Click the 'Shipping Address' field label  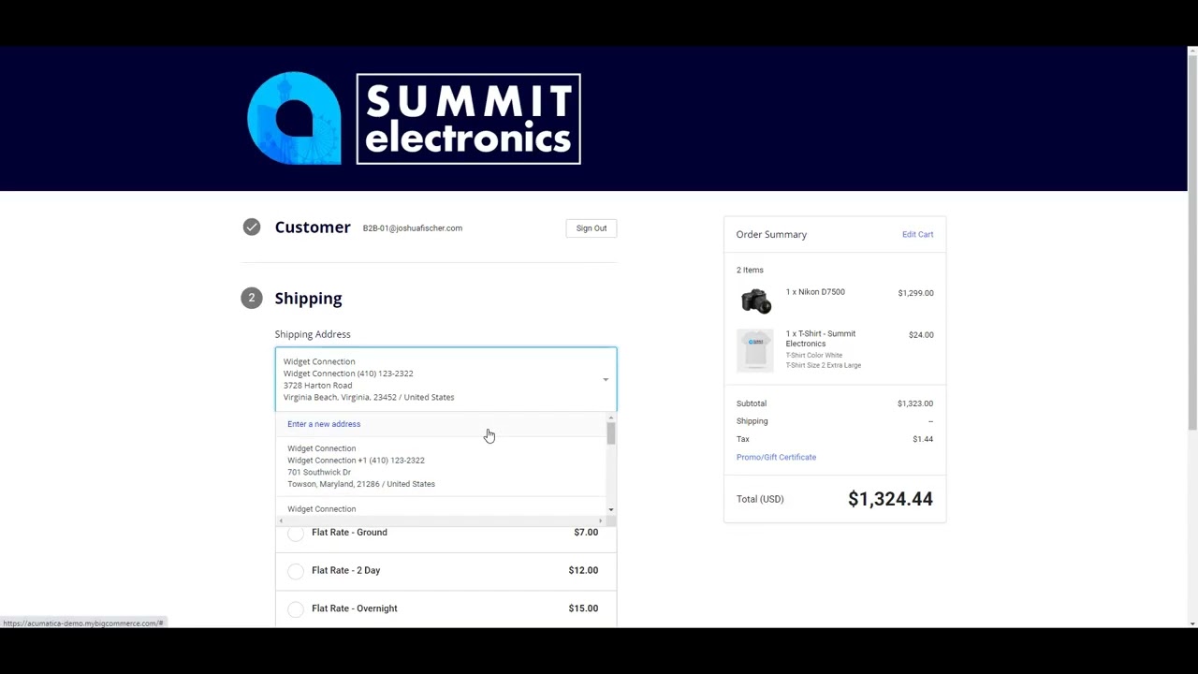313,334
